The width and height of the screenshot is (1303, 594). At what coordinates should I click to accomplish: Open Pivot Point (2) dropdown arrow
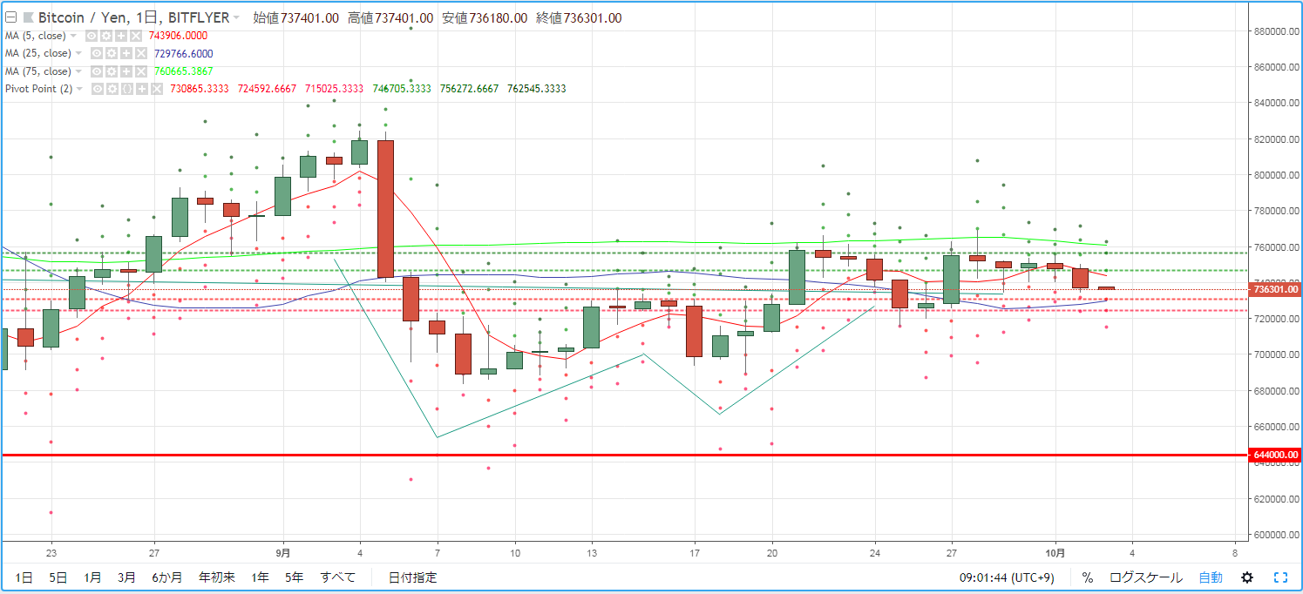[79, 89]
